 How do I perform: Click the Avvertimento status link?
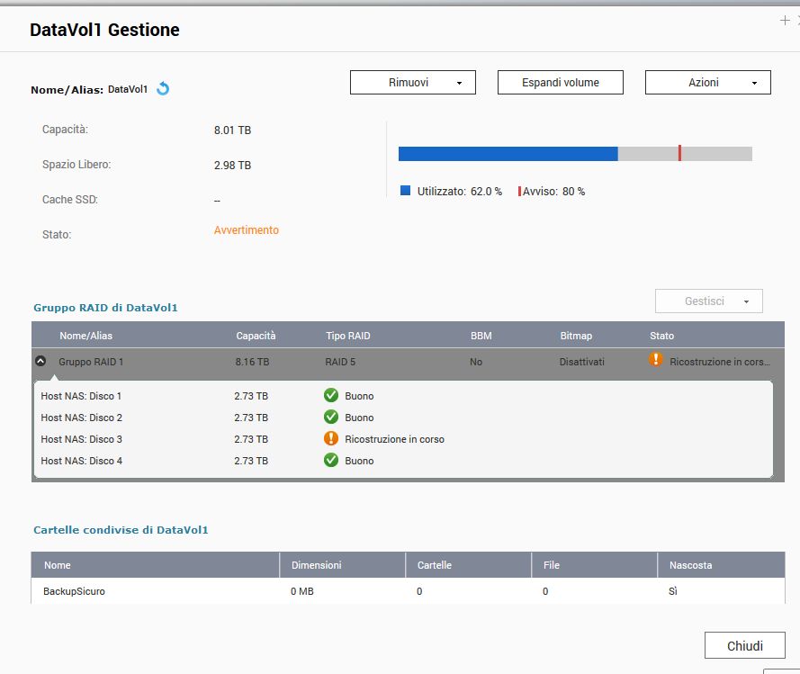pyautogui.click(x=246, y=230)
